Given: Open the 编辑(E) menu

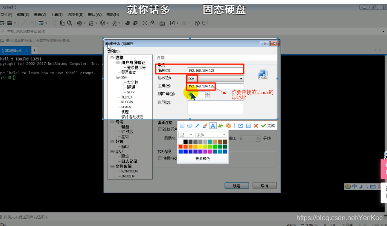Looking at the screenshot, I should [23, 14].
